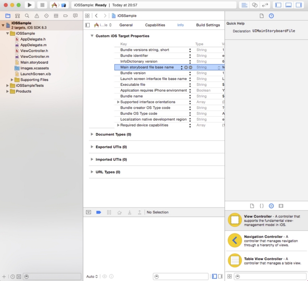The image size is (308, 281).
Task: Toggle breakpoints activation
Action: [x=99, y=212]
